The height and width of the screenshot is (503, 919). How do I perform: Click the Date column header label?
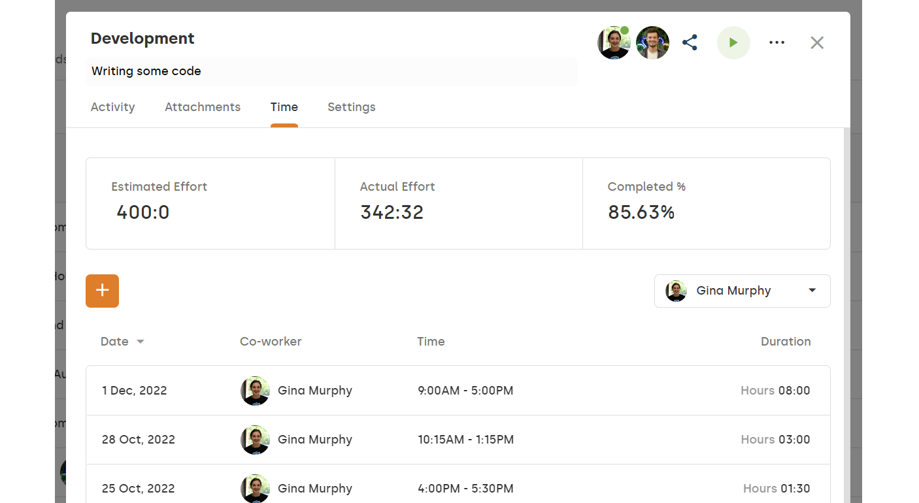[114, 342]
